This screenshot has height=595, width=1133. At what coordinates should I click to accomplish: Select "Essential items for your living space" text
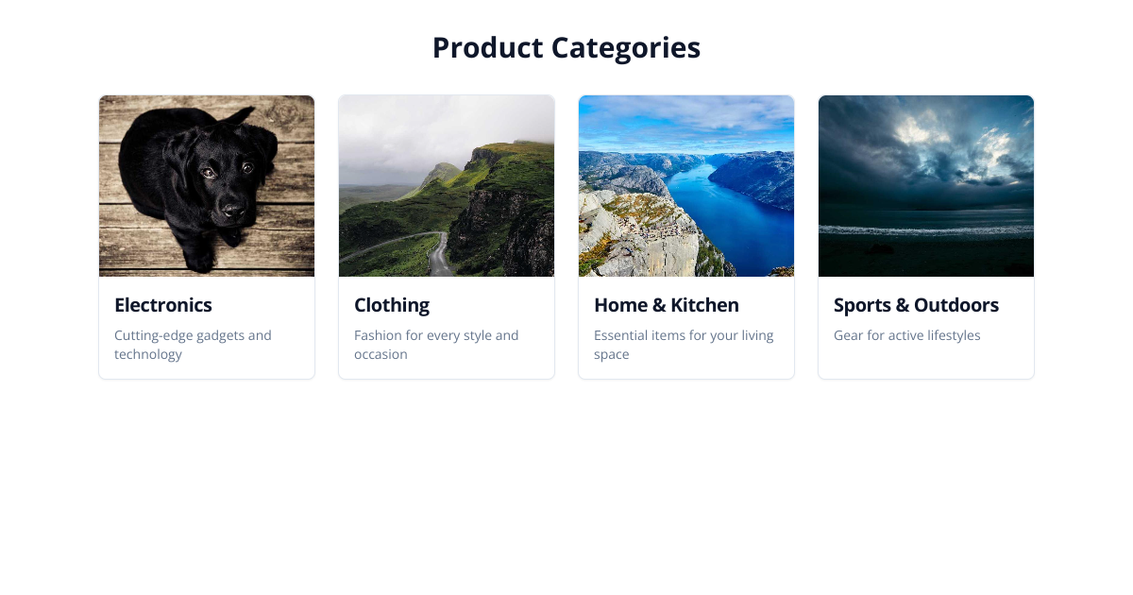pyautogui.click(x=684, y=345)
